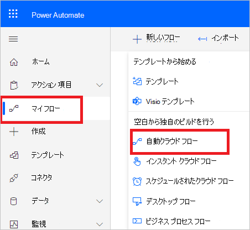Viewport: 250px width, 230px height.
Task: Click the データ cylinder icon
Action: pyautogui.click(x=13, y=201)
